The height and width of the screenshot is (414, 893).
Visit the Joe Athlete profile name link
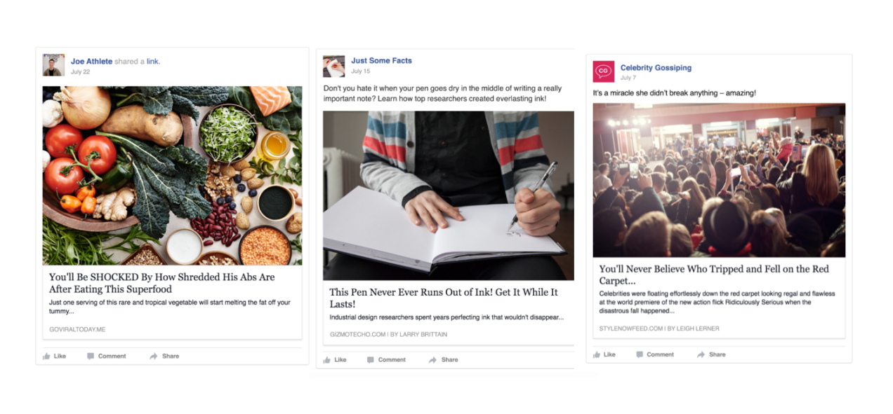(x=91, y=62)
